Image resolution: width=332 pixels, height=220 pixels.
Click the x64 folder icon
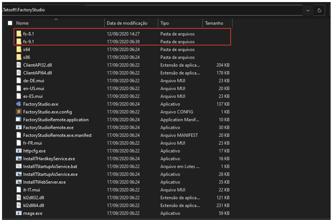click(19, 50)
